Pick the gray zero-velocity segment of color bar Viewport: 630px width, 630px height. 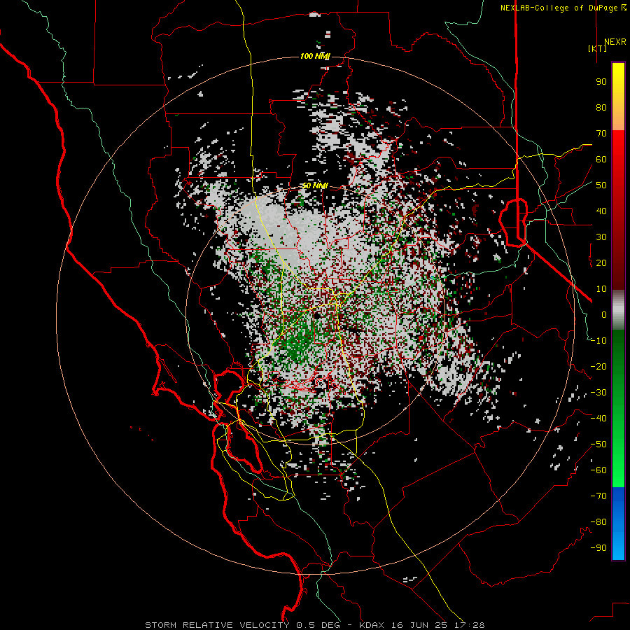click(x=618, y=310)
